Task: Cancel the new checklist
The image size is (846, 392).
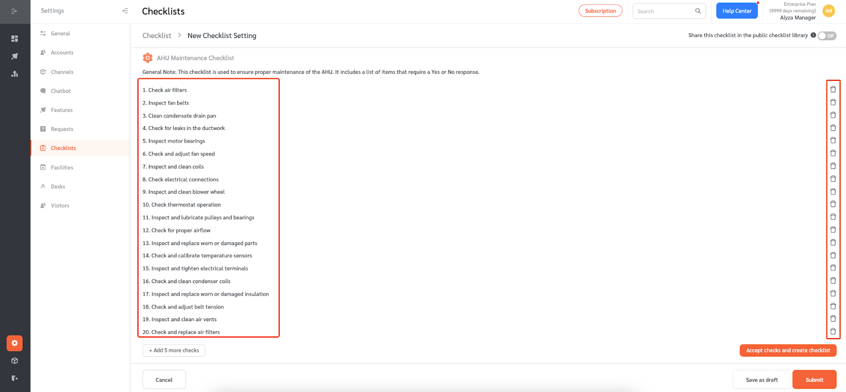Action: [164, 380]
